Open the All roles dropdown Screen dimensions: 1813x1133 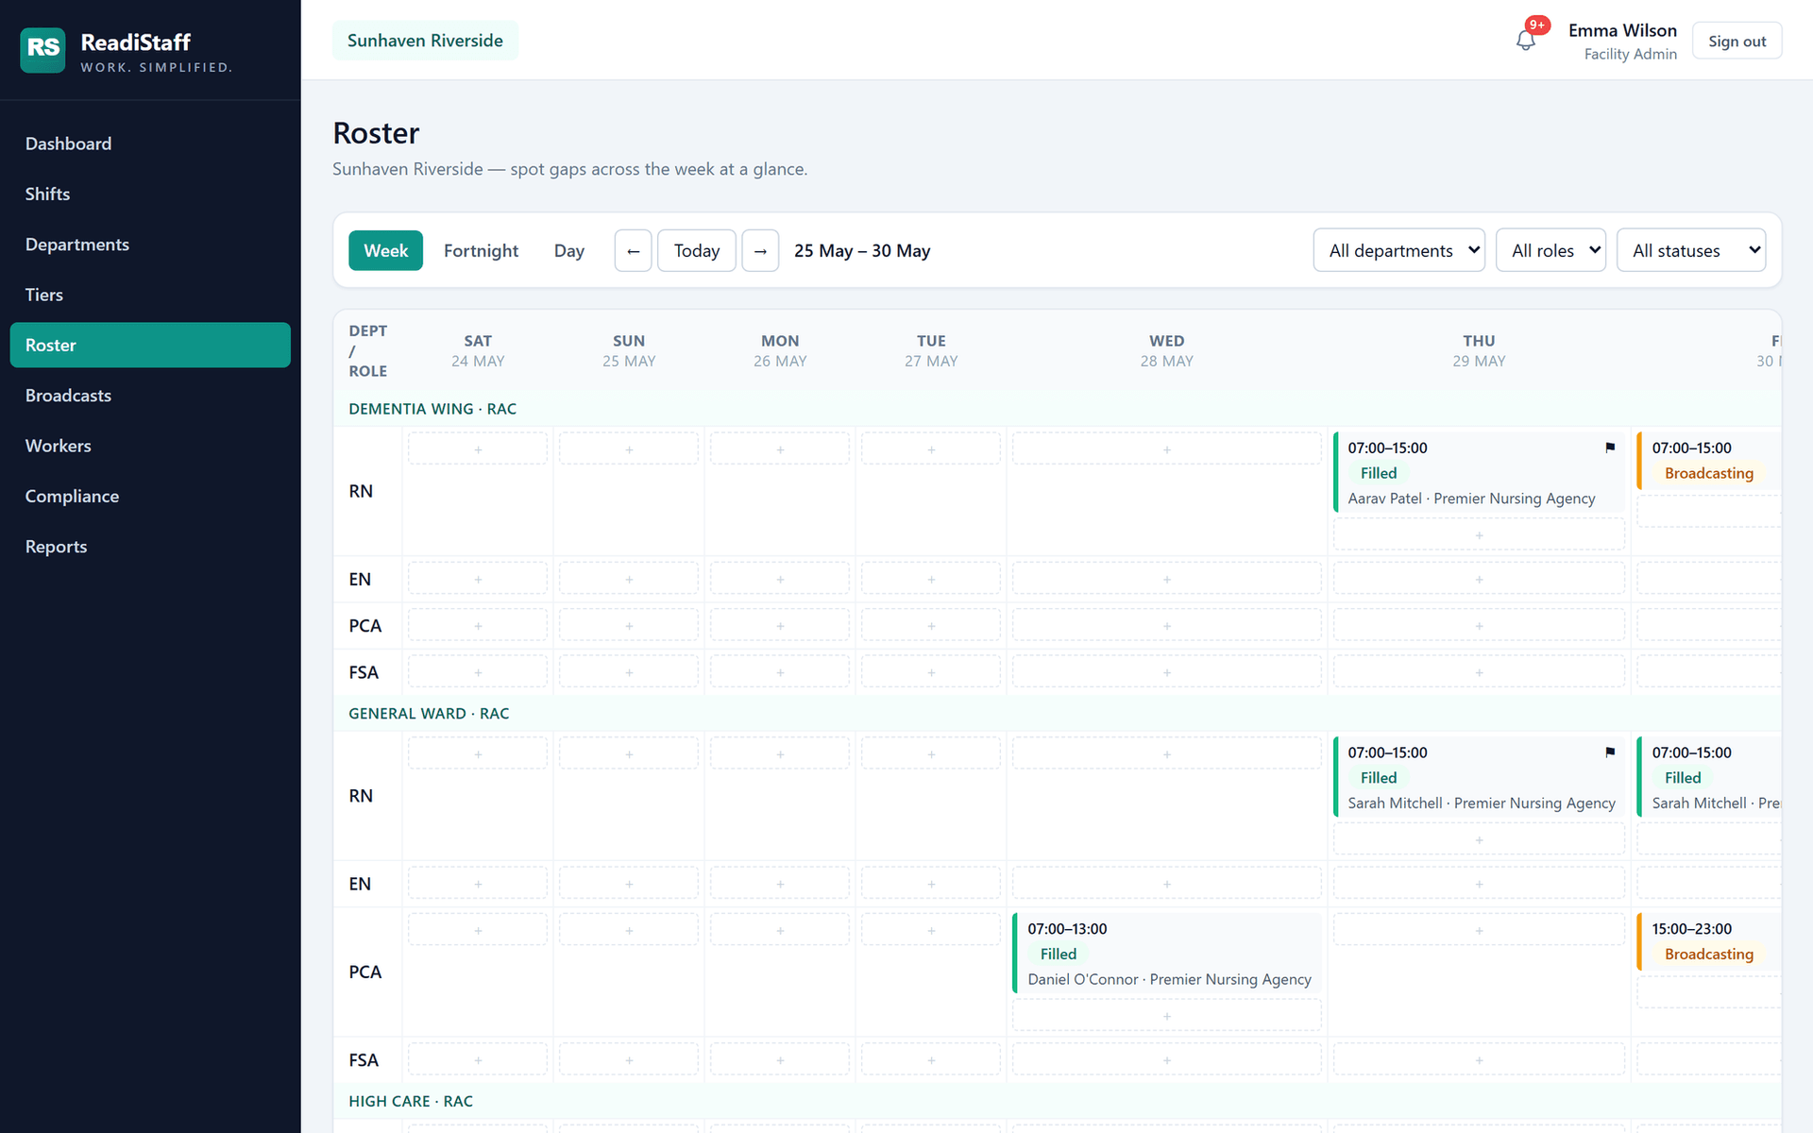[1550, 250]
